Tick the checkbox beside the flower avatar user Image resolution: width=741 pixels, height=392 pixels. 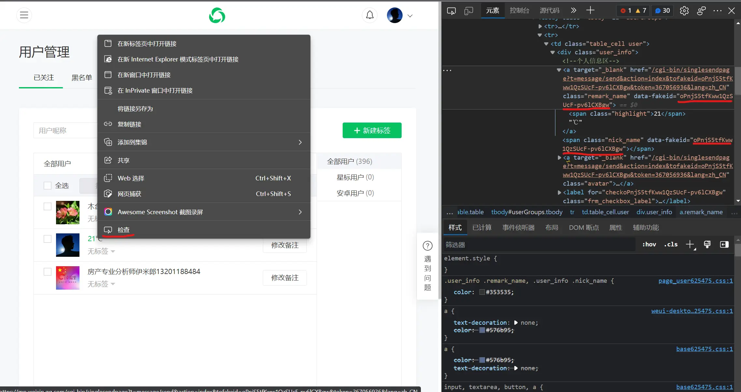point(48,206)
